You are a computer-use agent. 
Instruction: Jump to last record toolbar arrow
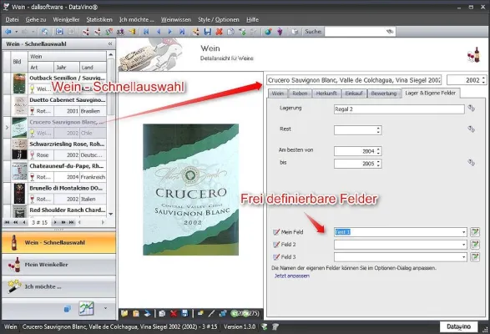pyautogui.click(x=182, y=32)
